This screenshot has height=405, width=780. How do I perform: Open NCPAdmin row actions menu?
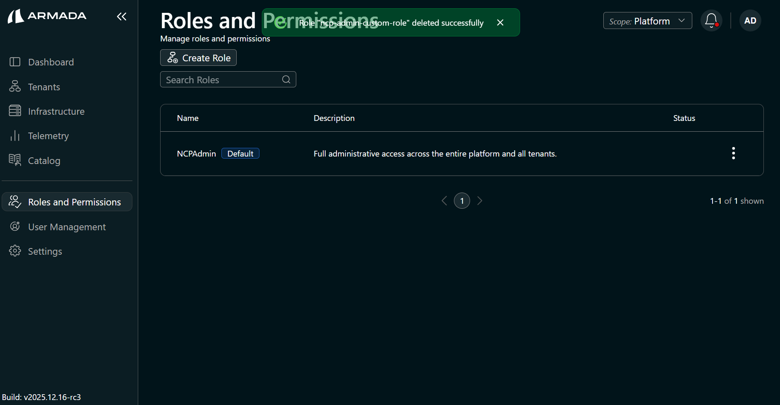point(733,153)
